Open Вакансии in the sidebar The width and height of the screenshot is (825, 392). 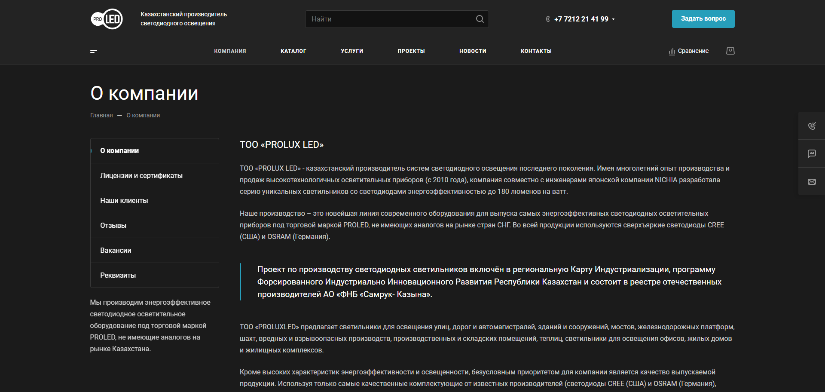pos(155,250)
